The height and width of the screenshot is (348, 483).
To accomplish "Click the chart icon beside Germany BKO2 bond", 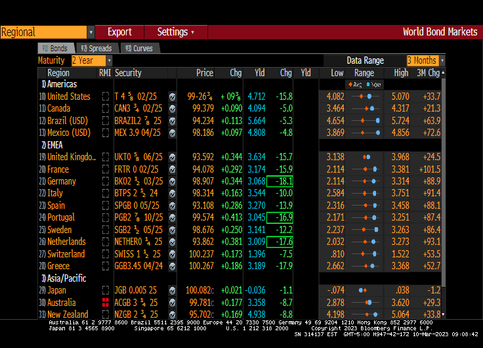I will coord(172,181).
